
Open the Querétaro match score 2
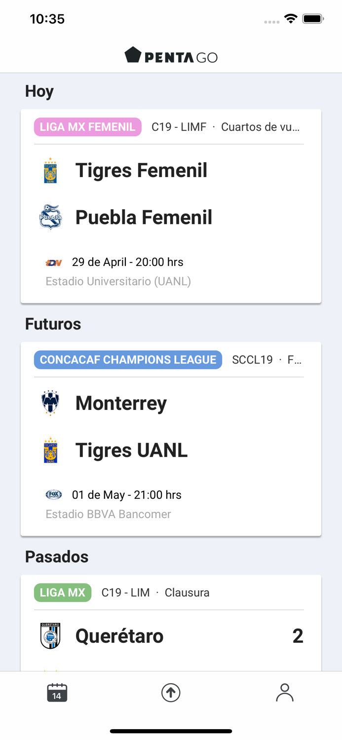(298, 636)
